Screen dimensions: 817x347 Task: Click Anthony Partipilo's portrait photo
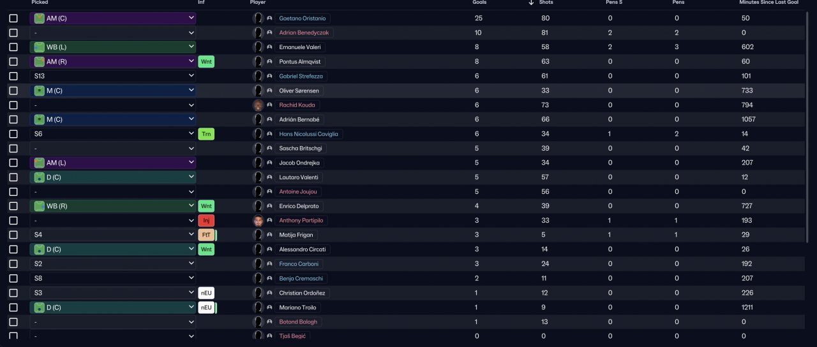pyautogui.click(x=258, y=221)
